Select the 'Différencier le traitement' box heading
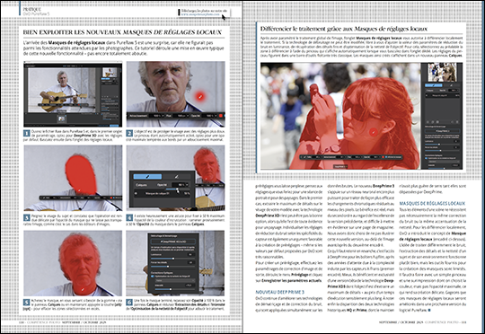 pyautogui.click(x=344, y=29)
